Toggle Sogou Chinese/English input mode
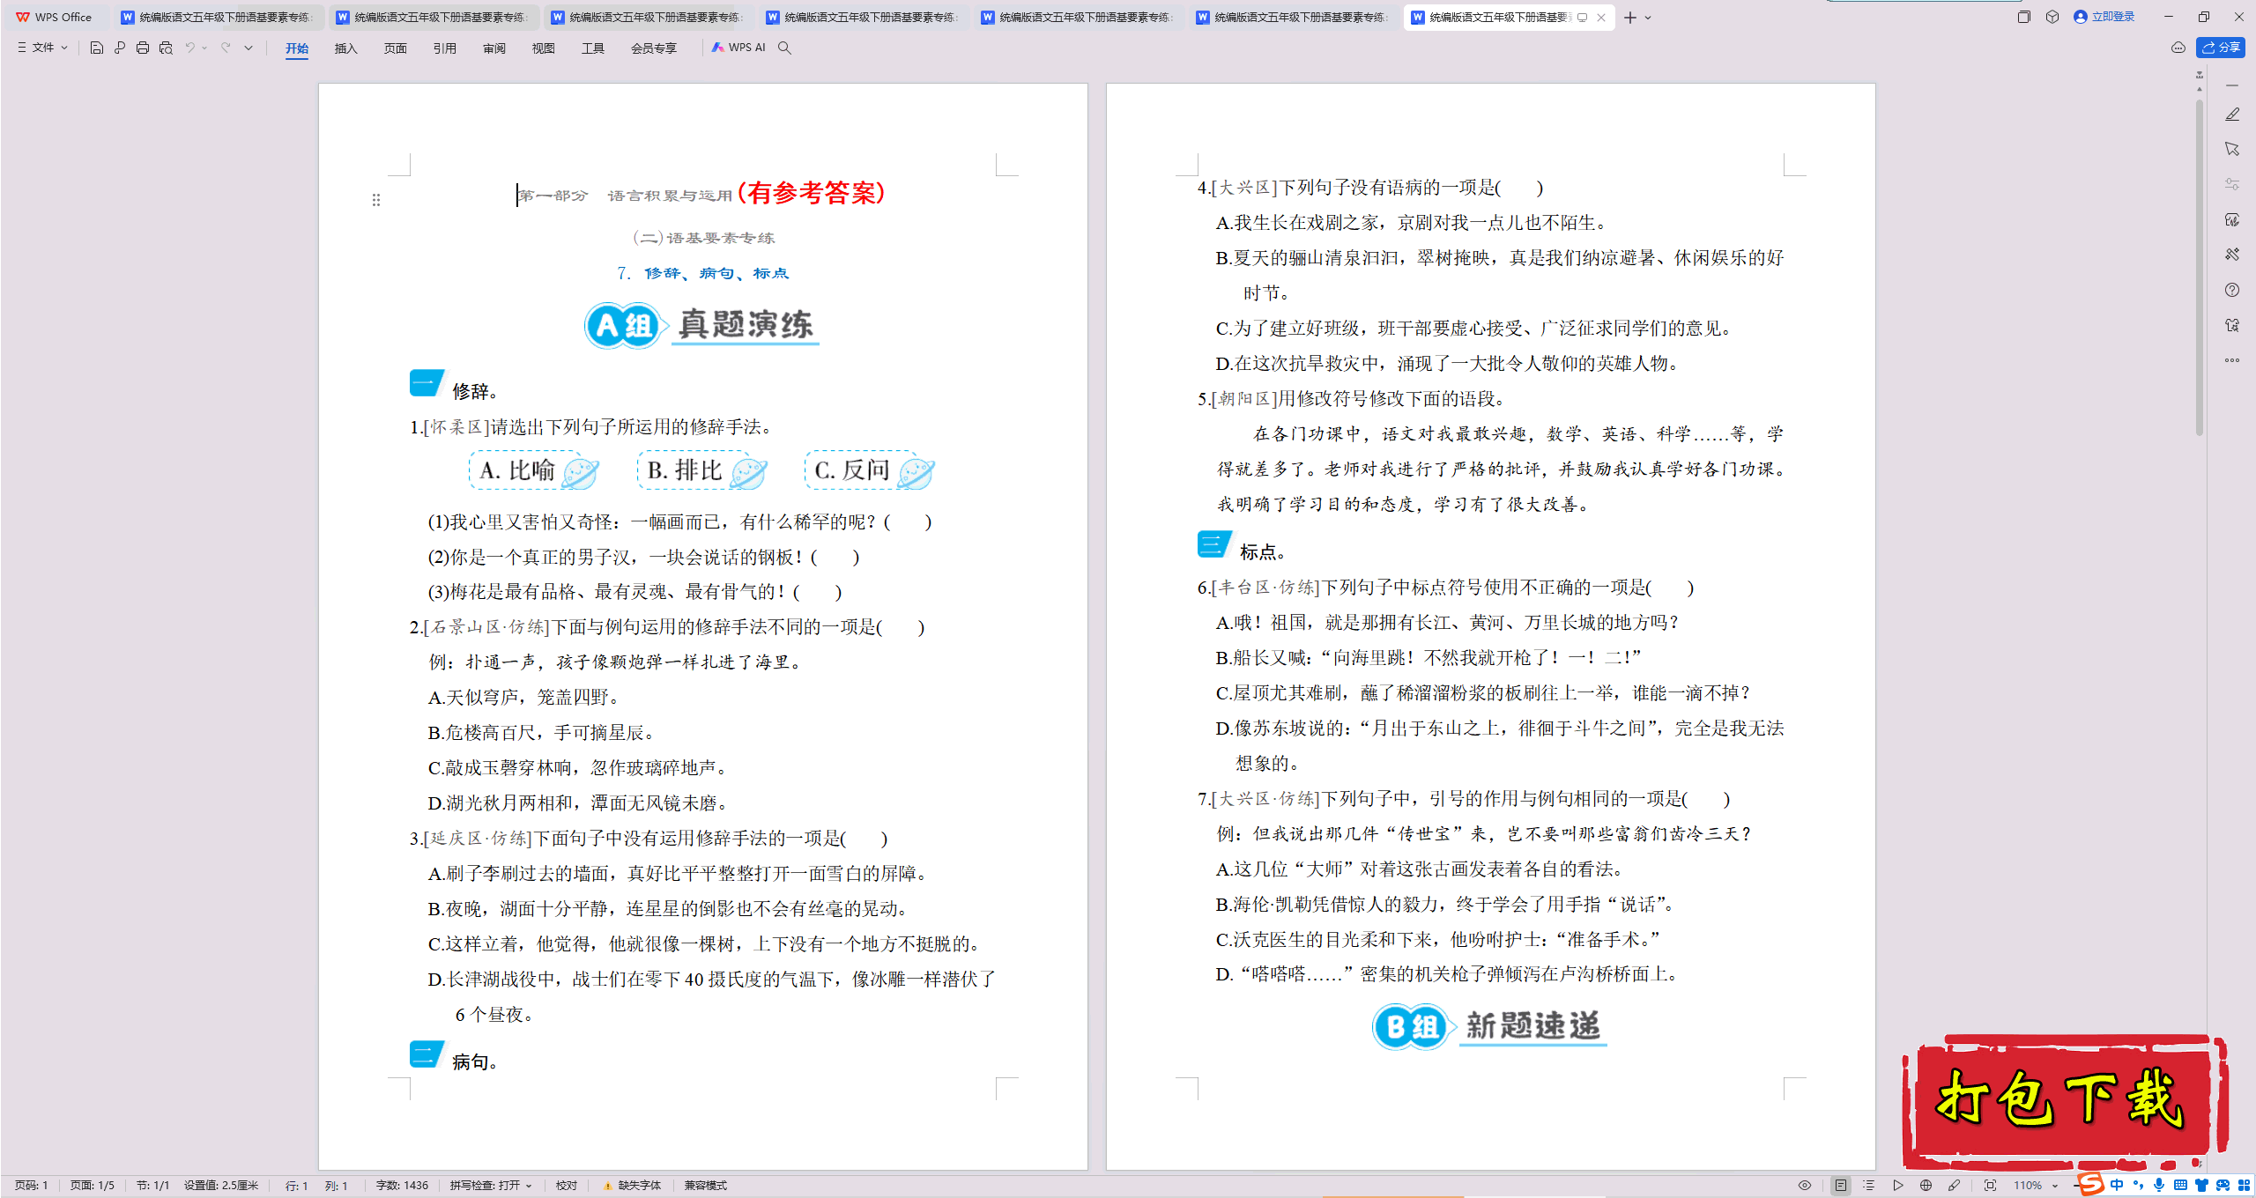This screenshot has width=2256, height=1198. (2117, 1186)
